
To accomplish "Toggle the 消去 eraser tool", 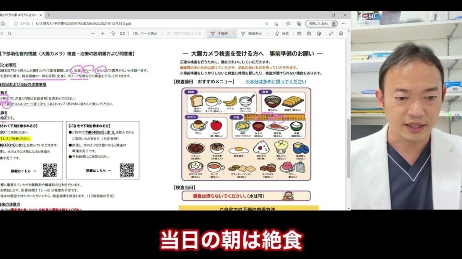I will click(x=282, y=33).
